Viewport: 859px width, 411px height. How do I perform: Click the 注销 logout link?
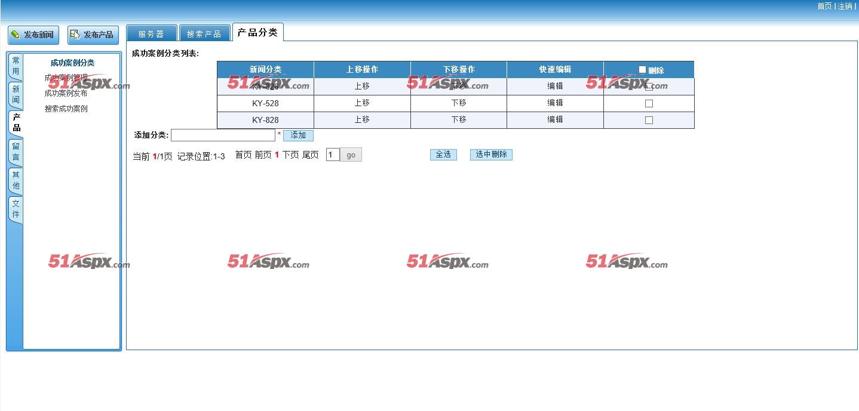tap(845, 6)
